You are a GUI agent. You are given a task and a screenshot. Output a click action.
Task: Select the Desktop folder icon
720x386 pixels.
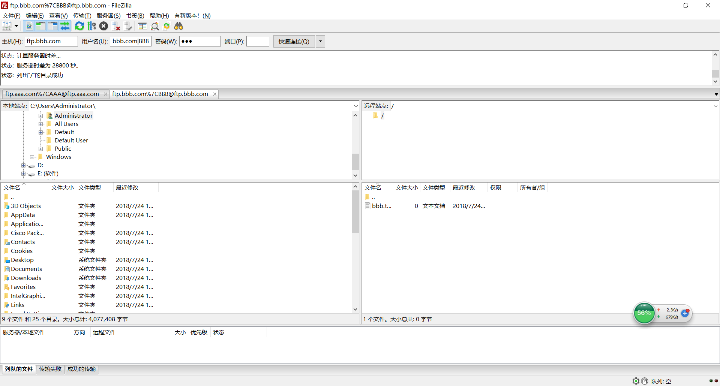click(x=6, y=260)
